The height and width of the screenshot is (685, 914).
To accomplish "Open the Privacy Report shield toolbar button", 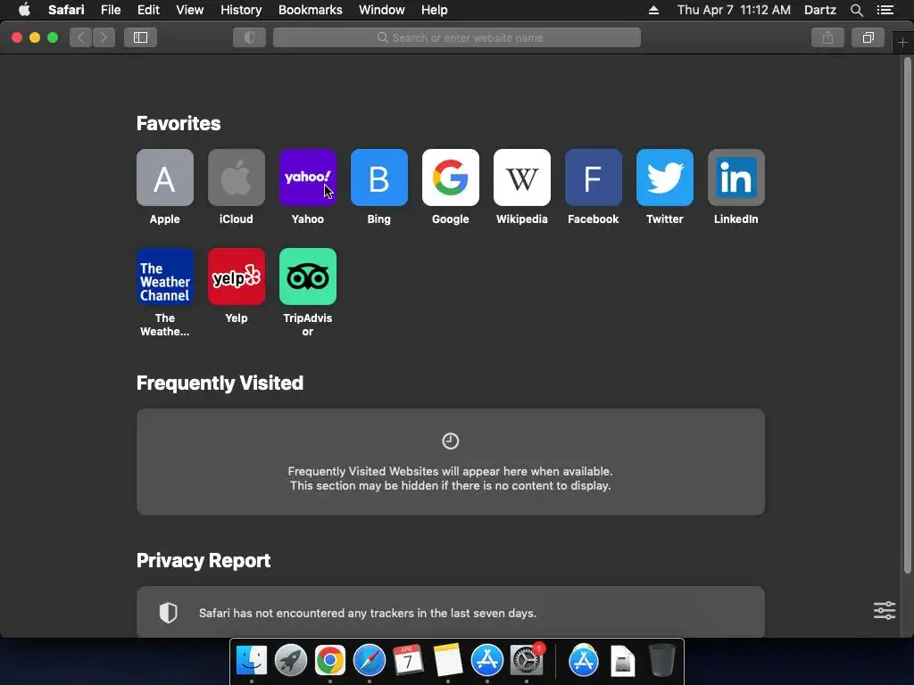I will click(250, 37).
